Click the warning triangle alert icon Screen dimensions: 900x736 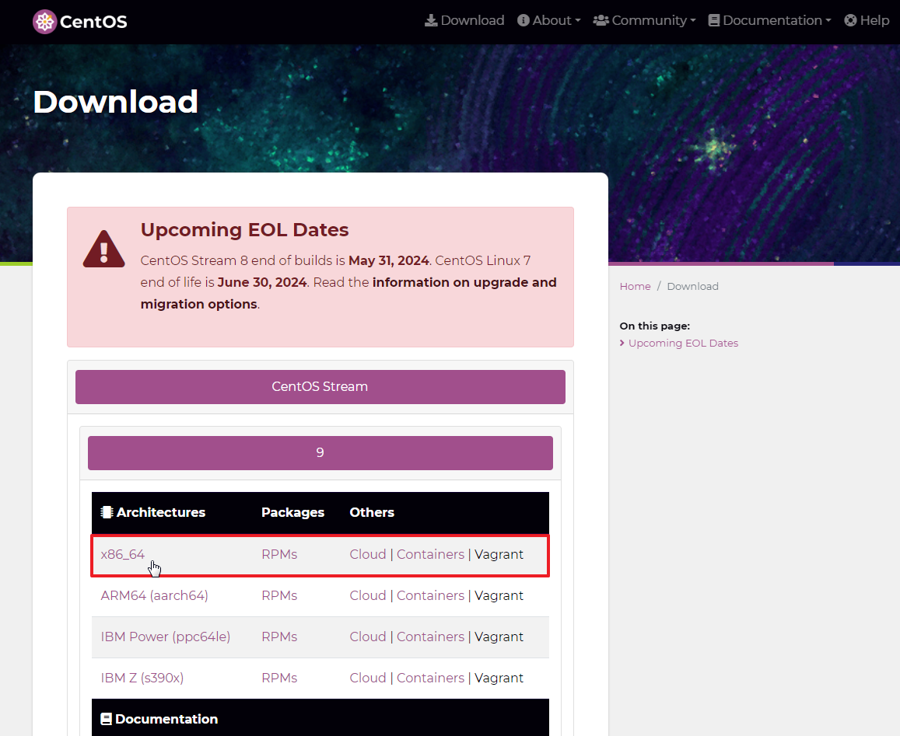click(104, 249)
